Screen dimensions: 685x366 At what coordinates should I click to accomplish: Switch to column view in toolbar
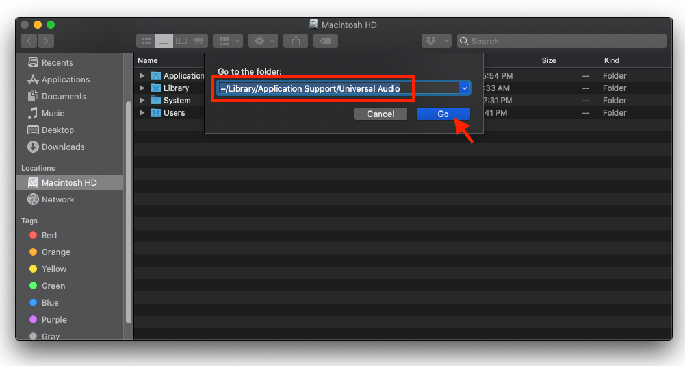181,41
